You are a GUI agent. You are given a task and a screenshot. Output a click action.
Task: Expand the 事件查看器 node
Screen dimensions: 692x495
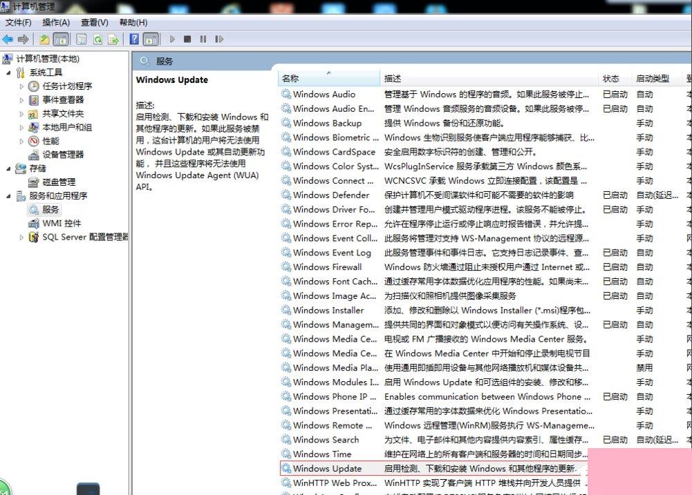(x=21, y=100)
